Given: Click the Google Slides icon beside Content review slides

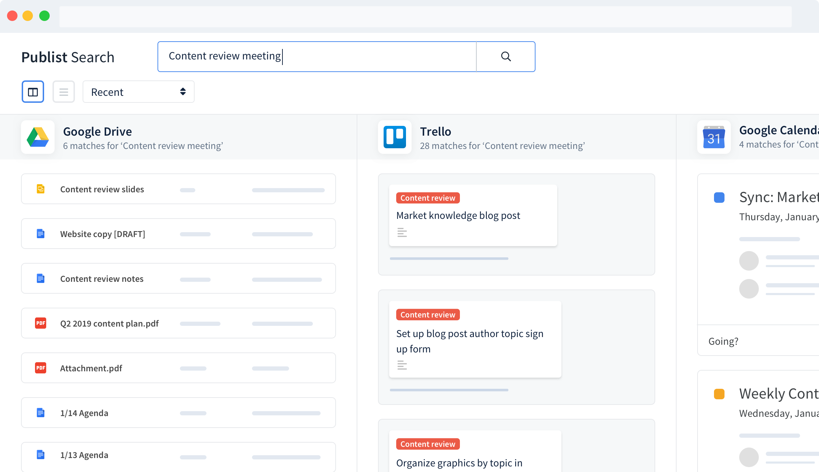Looking at the screenshot, I should click(41, 189).
